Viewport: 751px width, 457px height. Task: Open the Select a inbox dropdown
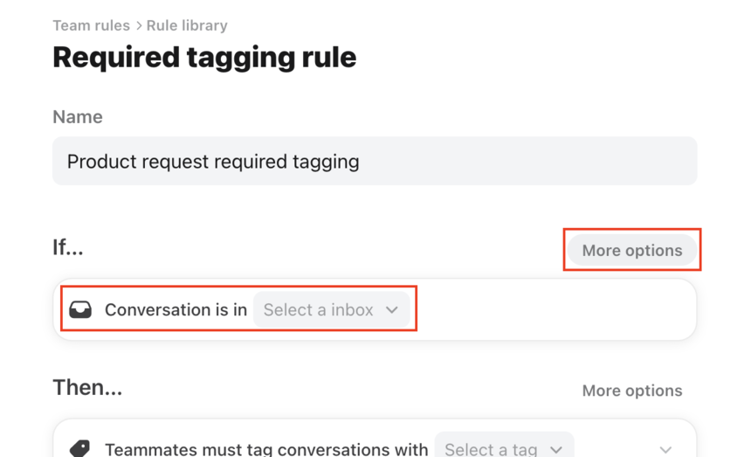332,309
